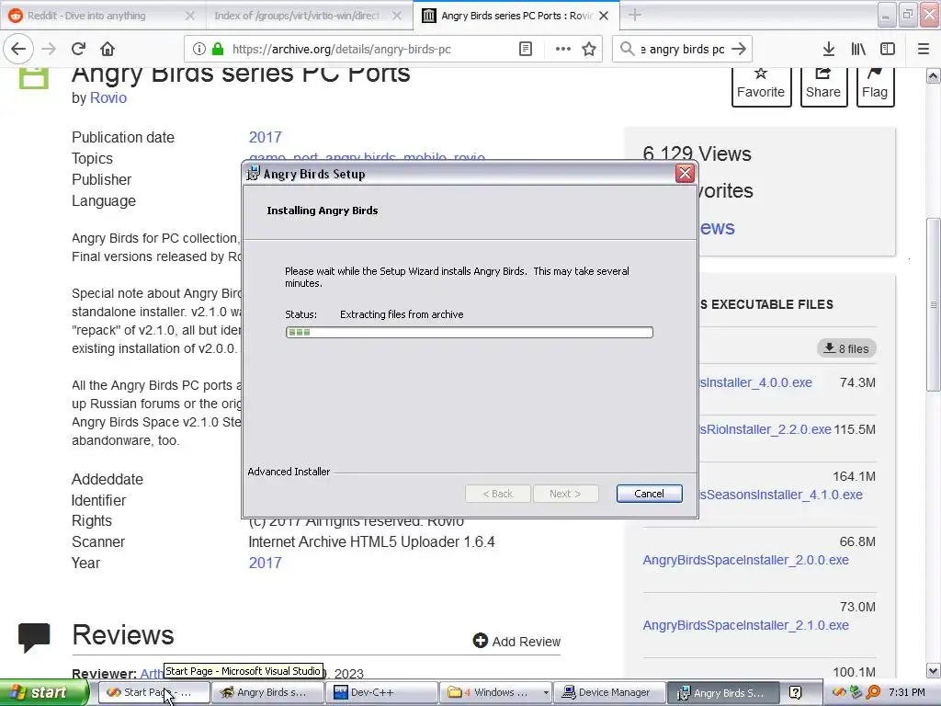
Task: Select the Angry Birds series PC Ports tab
Action: point(516,16)
